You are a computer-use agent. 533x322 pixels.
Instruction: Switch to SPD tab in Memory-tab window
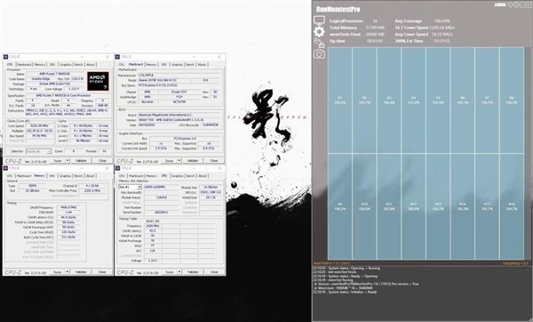(x=52, y=175)
